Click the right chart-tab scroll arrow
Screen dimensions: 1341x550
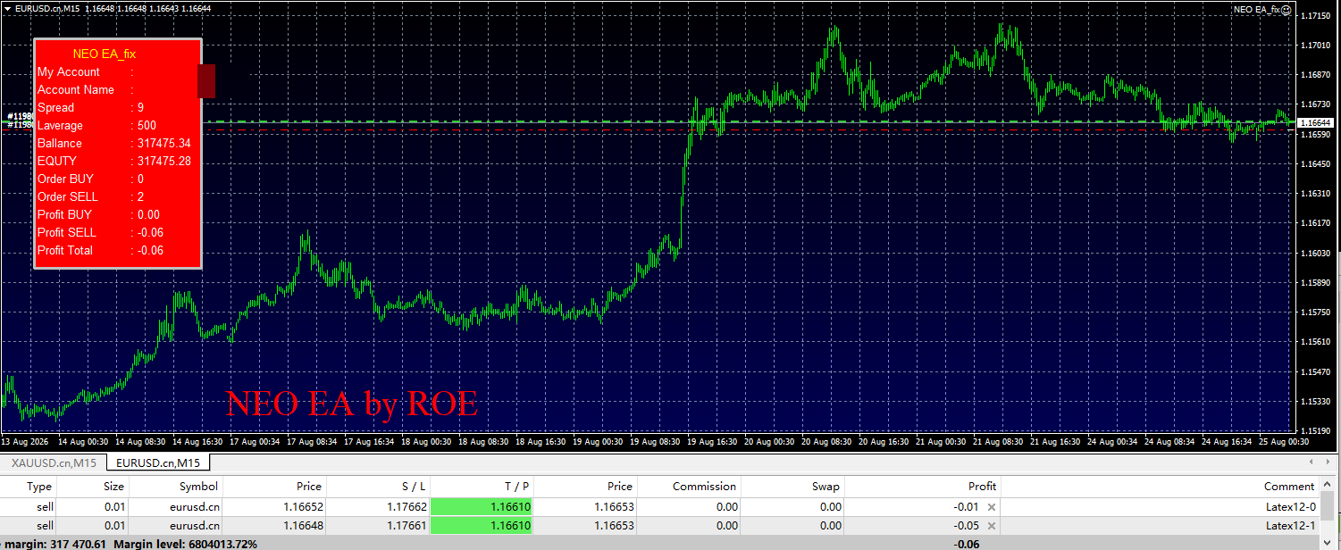click(1328, 462)
